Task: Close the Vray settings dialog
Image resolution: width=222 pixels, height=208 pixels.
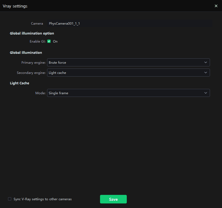Action: 216,6
